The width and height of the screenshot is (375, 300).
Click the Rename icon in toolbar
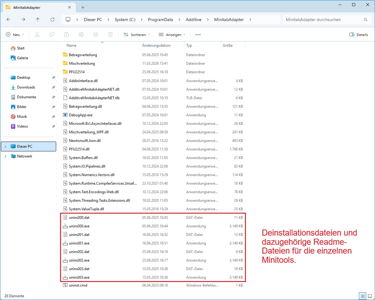point(81,34)
